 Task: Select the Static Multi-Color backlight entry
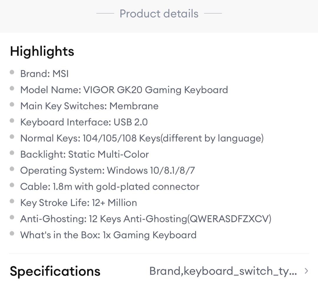pos(85,154)
